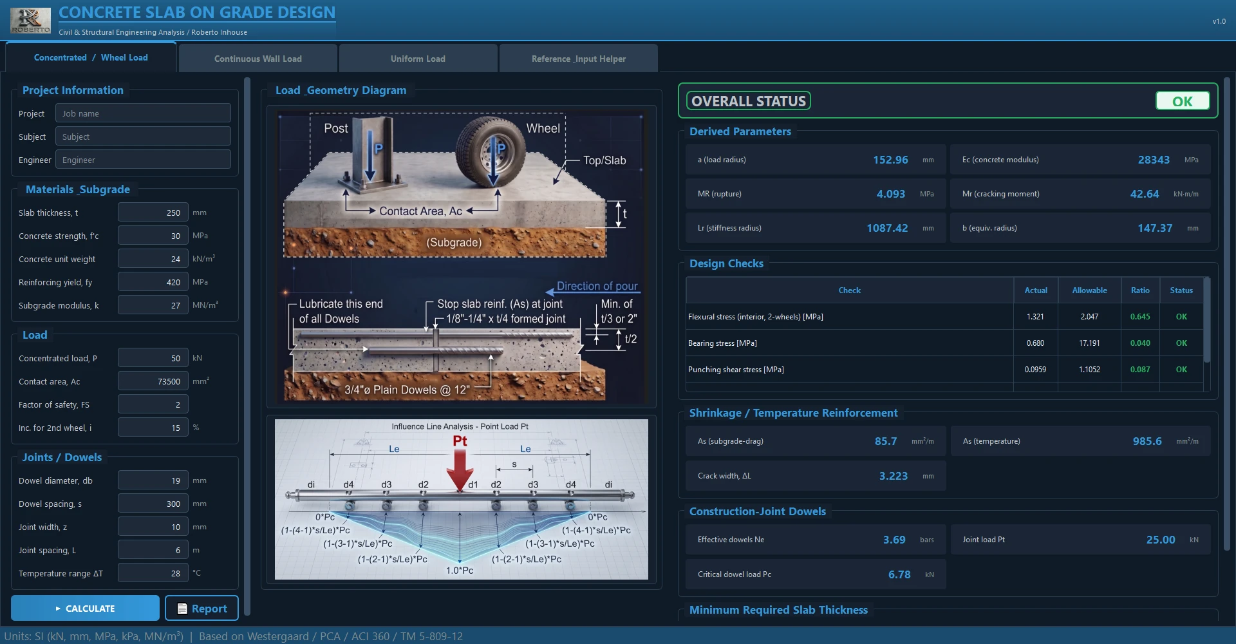The image size is (1236, 644).
Task: Click the Minimum Required Slab Thickness heading
Action: pos(778,610)
